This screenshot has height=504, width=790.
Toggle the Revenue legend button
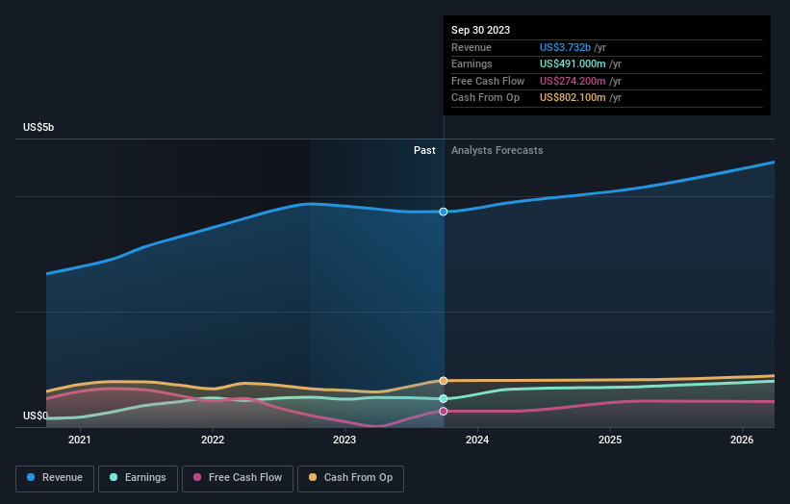tap(55, 478)
